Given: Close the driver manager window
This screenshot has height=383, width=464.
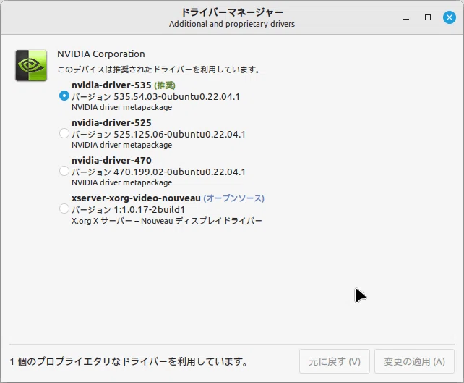Looking at the screenshot, I should [450, 17].
